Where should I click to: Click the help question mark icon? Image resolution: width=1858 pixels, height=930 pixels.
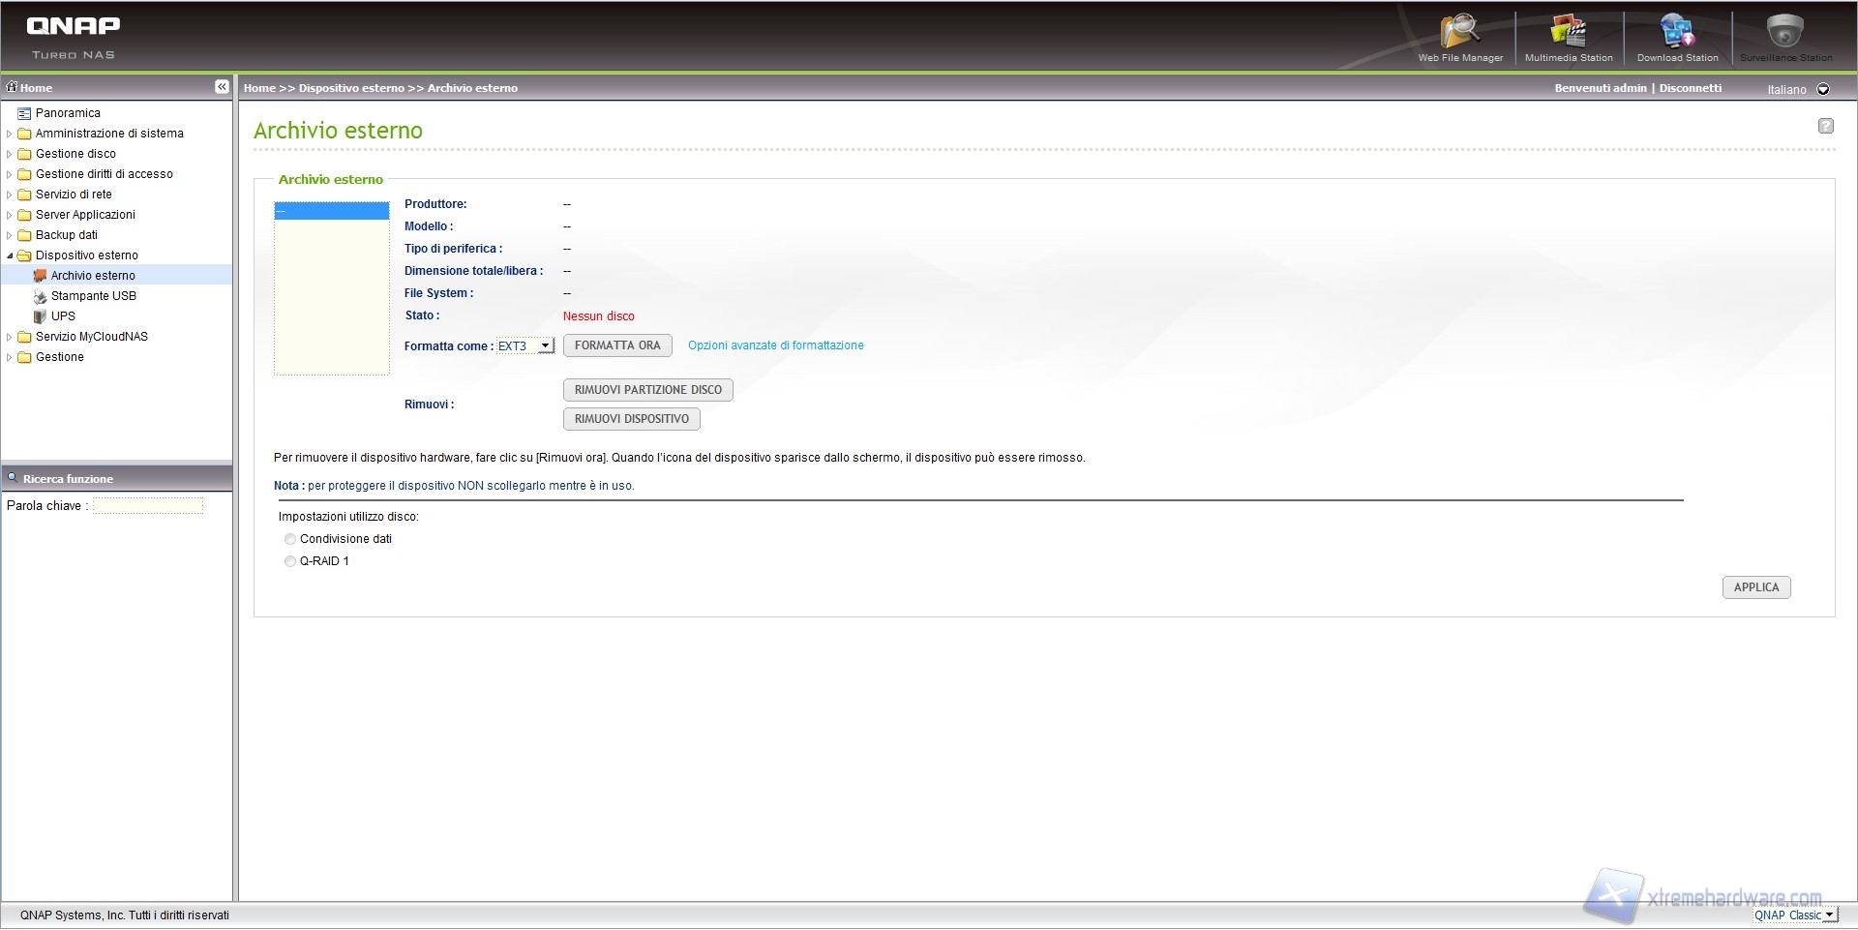pos(1825,126)
